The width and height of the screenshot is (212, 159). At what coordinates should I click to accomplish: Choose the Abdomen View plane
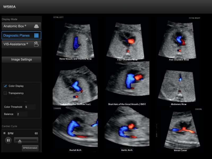(x=179, y=86)
